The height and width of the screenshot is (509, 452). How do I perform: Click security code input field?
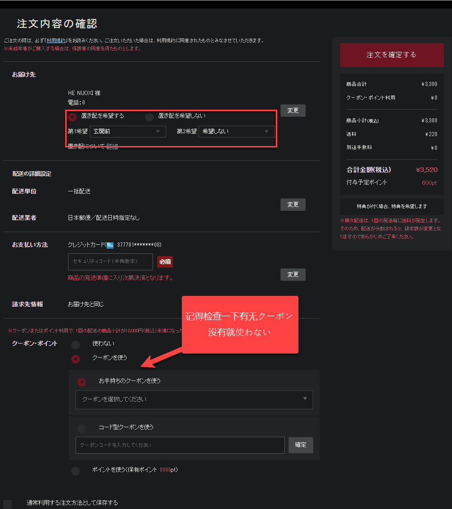tap(111, 262)
